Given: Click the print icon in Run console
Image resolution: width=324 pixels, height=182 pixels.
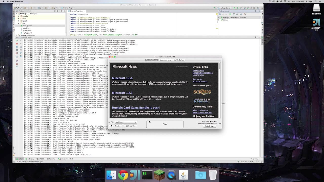Looking at the screenshot, I should click(x=21, y=53).
